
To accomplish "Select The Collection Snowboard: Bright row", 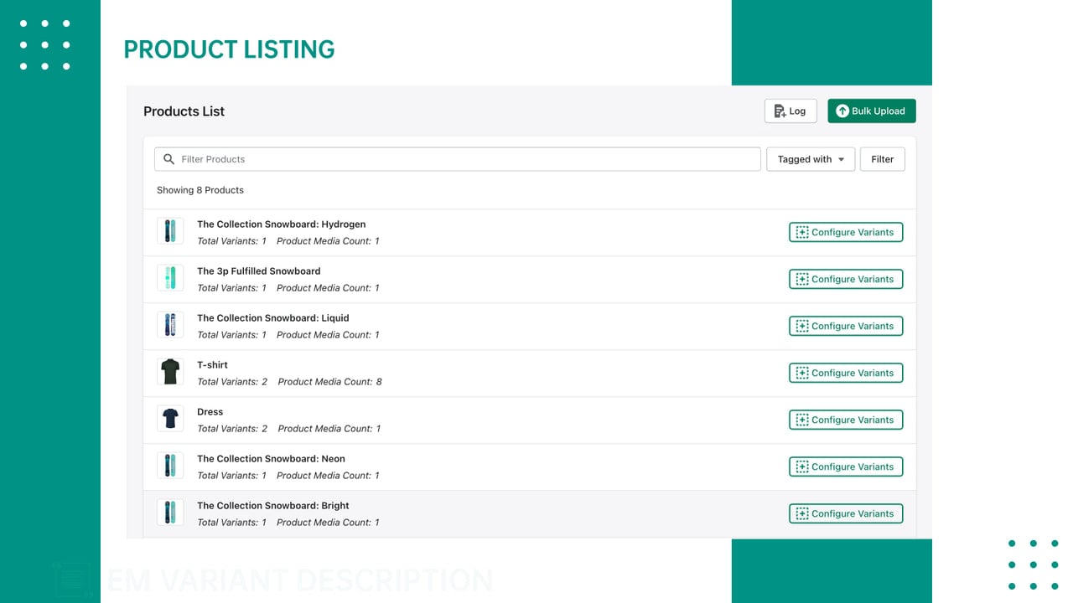I will coord(530,513).
